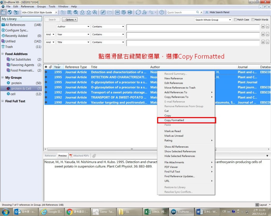Click the Import down-arrow toolbar icon

pos(82,12)
